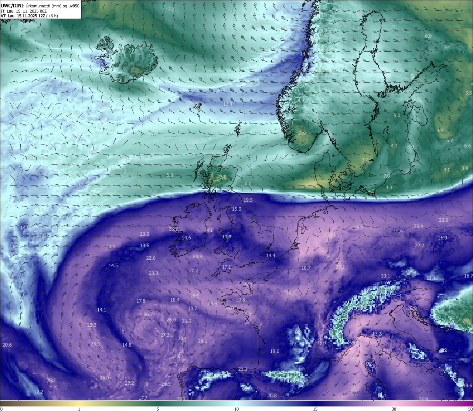Click the 14.1 value in the Atlantic

(102, 310)
